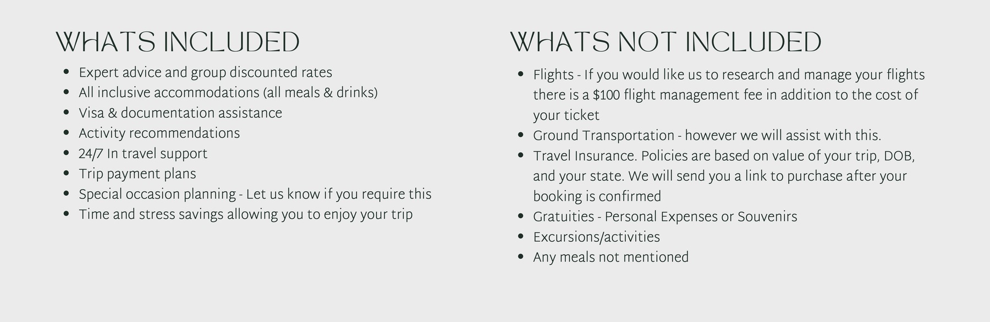Click '24/7 In travel support' text
This screenshot has width=990, height=322.
(142, 154)
